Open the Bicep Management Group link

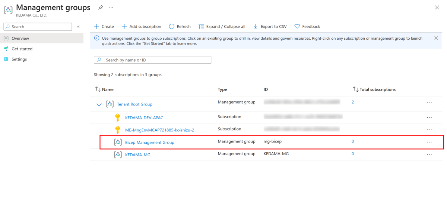pyautogui.click(x=150, y=142)
